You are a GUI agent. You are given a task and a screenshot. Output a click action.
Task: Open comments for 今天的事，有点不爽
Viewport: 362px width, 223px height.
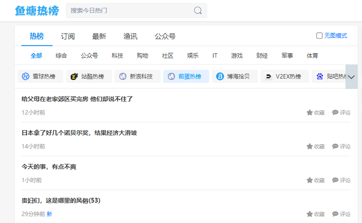click(x=341, y=180)
